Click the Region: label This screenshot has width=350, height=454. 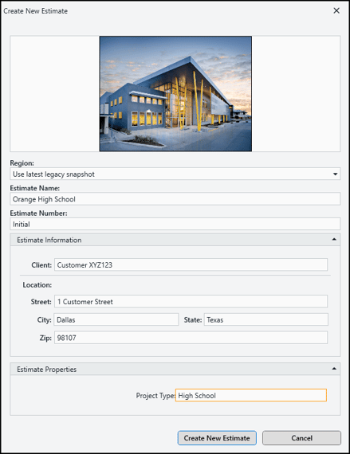[22, 163]
